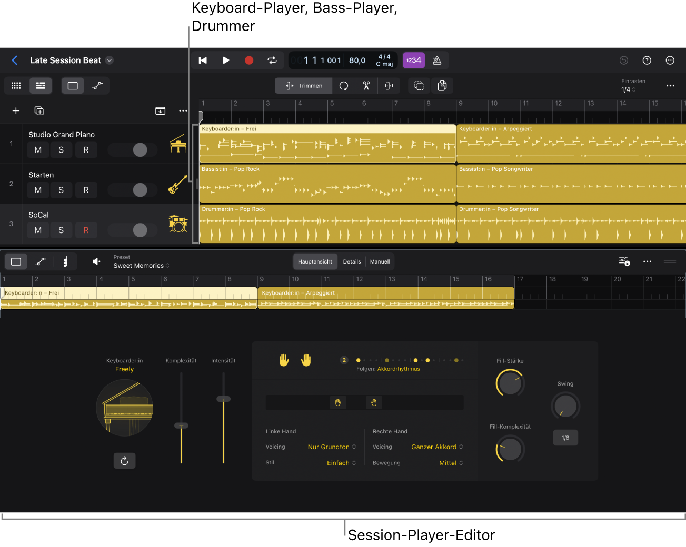686x547 pixels.
Task: Open Linke Hand Stil Einfach dropdown
Action: pyautogui.click(x=342, y=463)
